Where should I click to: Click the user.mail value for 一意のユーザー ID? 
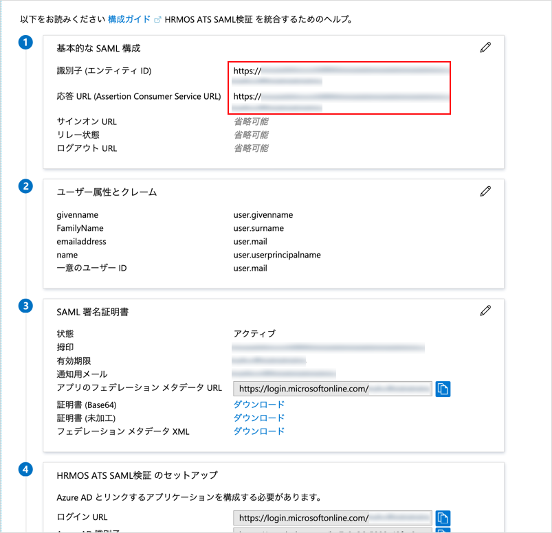click(250, 269)
